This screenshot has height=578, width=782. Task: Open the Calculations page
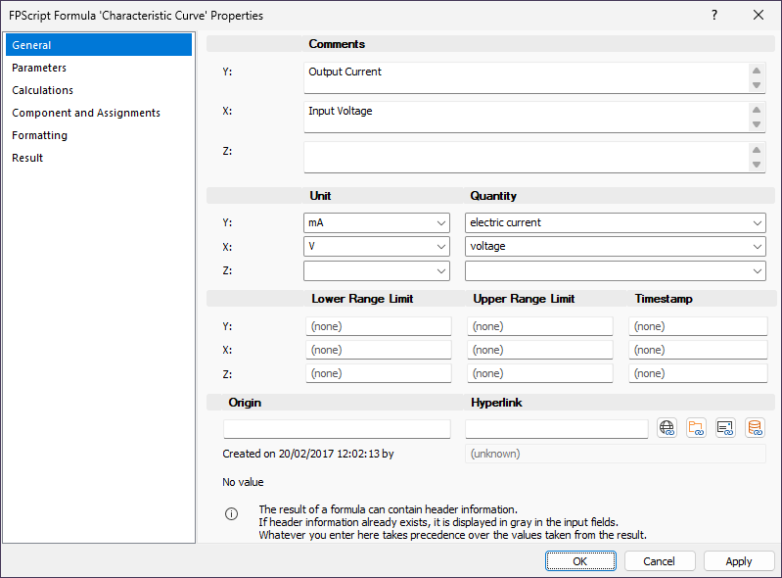(x=42, y=90)
